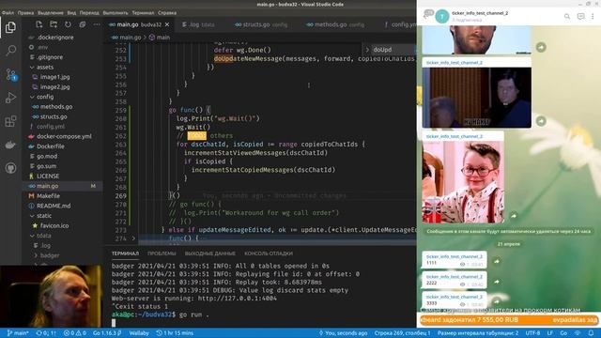Image resolution: width=601 pixels, height=338 pixels.
Task: Click Telegram search icon in channel header
Action: [567, 16]
